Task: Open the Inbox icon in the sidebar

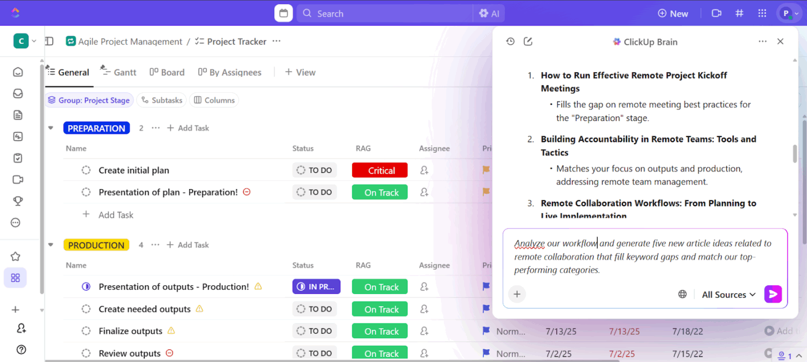Action: tap(17, 93)
